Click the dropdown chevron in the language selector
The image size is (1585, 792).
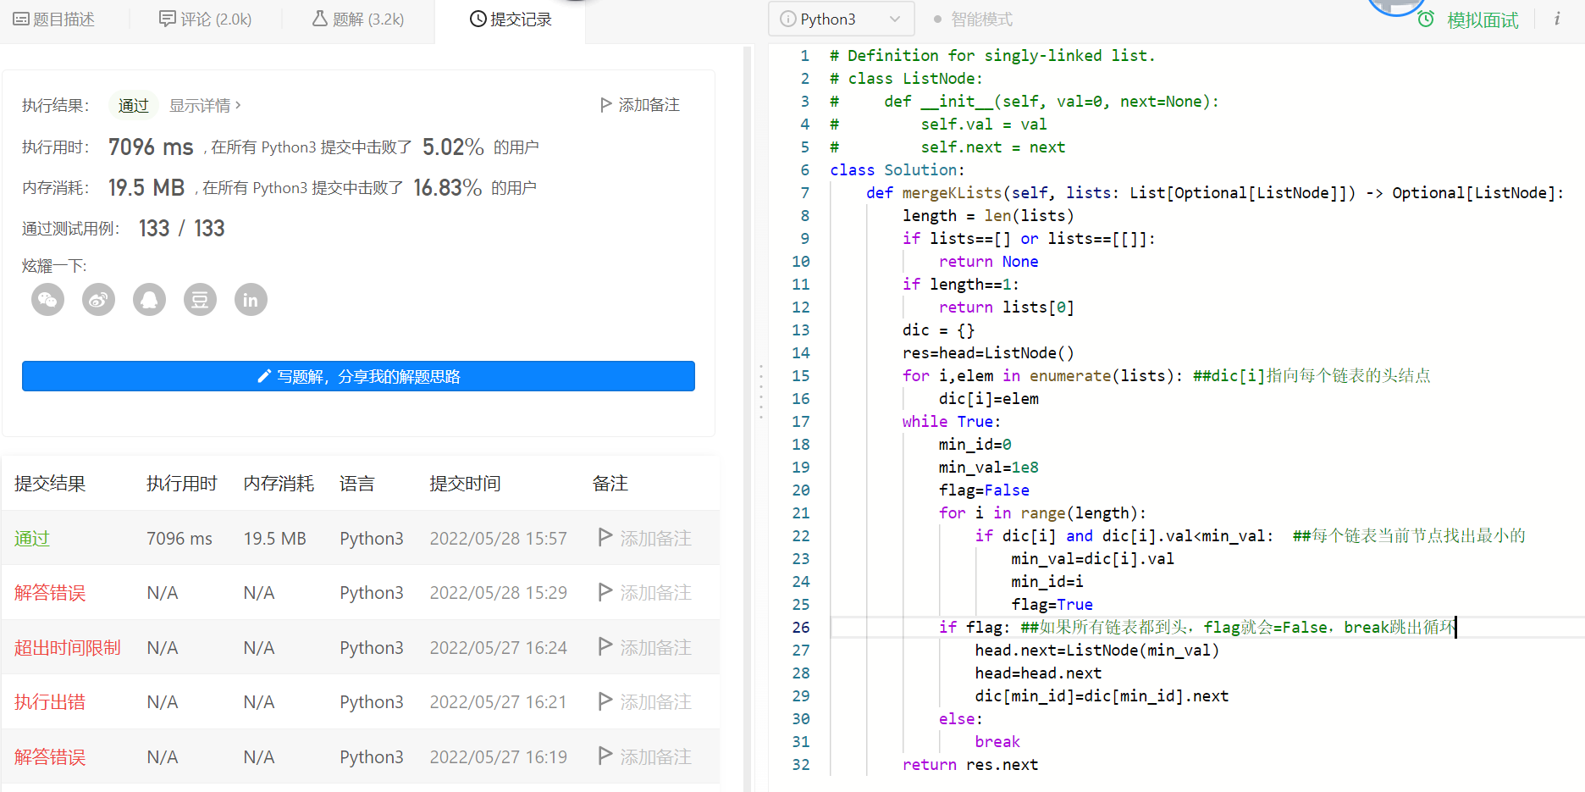[x=895, y=19]
